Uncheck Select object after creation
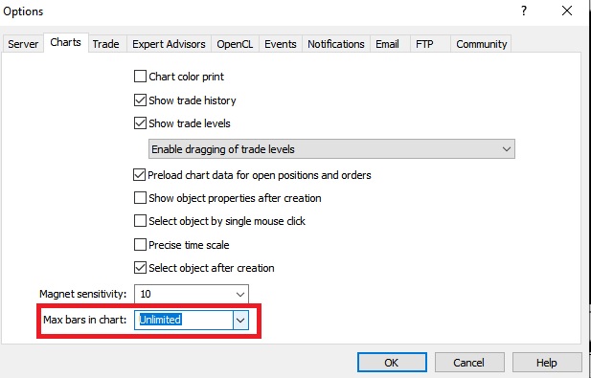 pyautogui.click(x=140, y=268)
